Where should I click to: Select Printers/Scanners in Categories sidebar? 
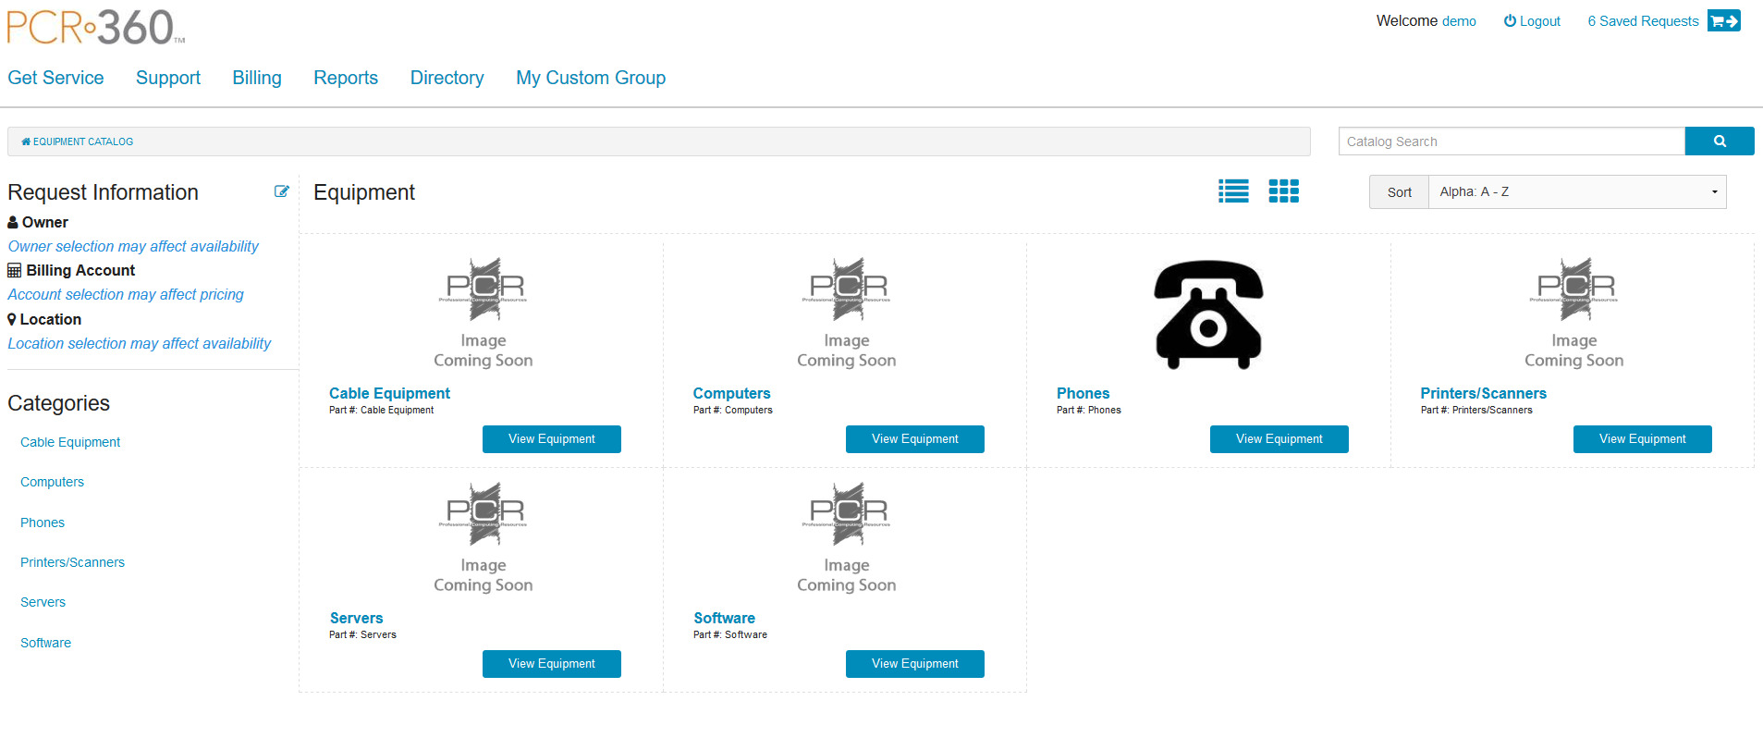[x=72, y=562]
